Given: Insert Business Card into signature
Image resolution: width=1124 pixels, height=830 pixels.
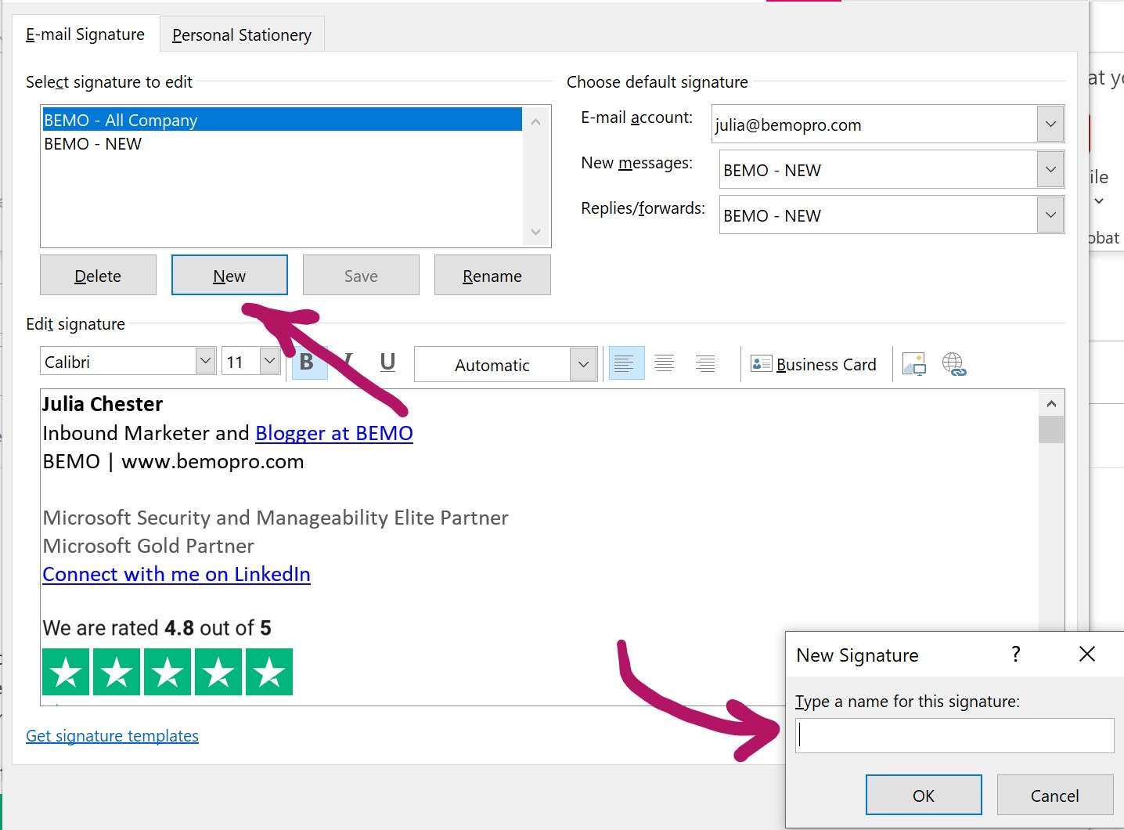Looking at the screenshot, I should [x=814, y=364].
